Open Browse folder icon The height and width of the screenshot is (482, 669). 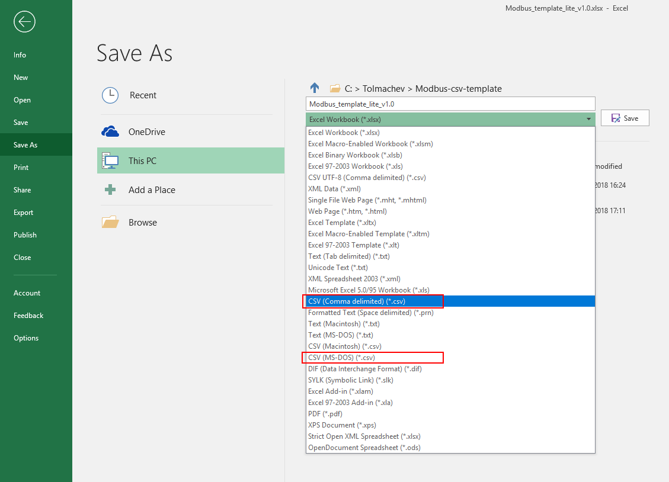[110, 221]
